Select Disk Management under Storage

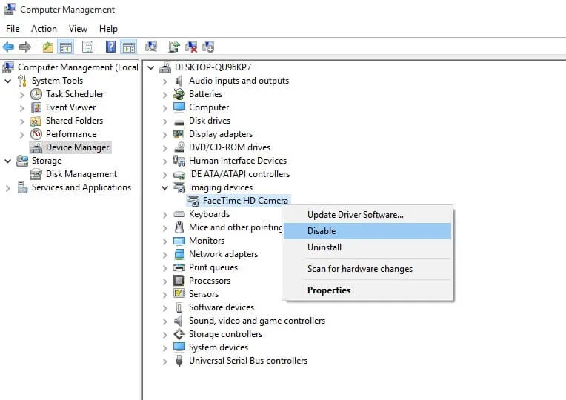pyautogui.click(x=81, y=174)
